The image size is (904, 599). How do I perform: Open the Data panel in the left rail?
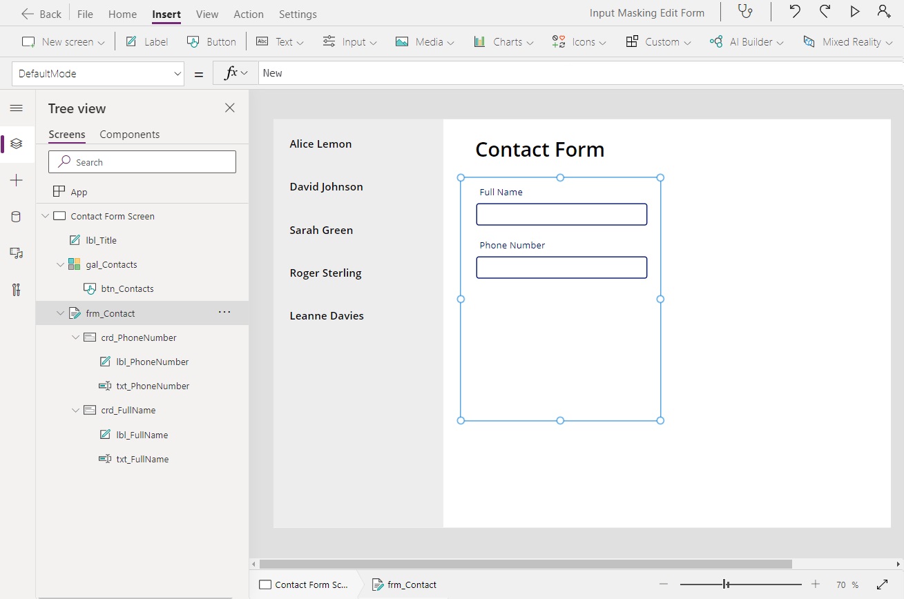17,216
